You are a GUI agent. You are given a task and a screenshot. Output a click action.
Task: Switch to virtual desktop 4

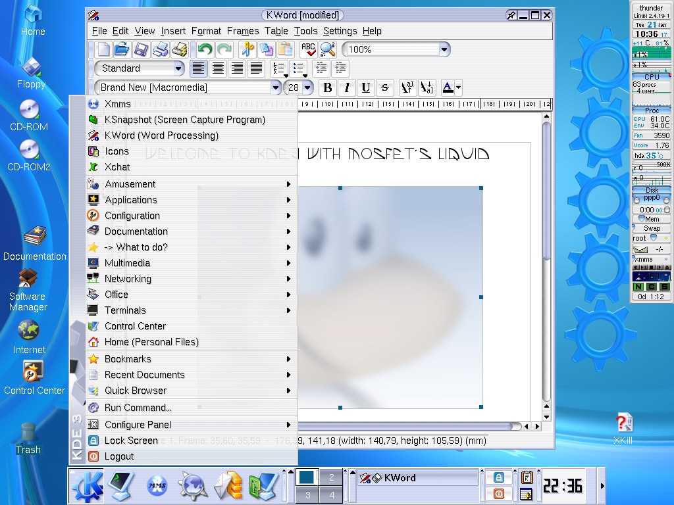click(x=332, y=494)
